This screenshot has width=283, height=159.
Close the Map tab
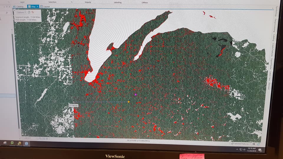[x=37, y=6]
